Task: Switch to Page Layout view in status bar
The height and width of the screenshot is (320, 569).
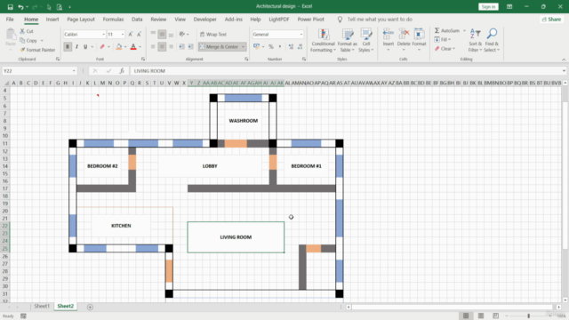Action: click(481, 316)
